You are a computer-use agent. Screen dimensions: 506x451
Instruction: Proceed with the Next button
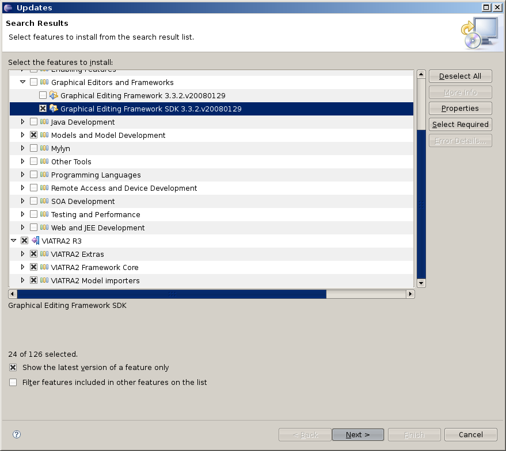(x=358, y=434)
